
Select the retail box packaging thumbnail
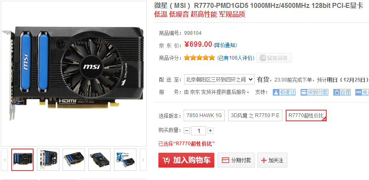coord(125,160)
